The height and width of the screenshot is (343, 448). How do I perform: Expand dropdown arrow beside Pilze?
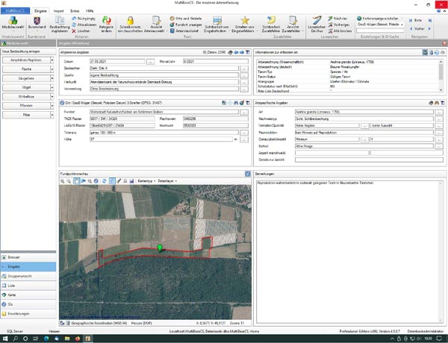click(52, 115)
